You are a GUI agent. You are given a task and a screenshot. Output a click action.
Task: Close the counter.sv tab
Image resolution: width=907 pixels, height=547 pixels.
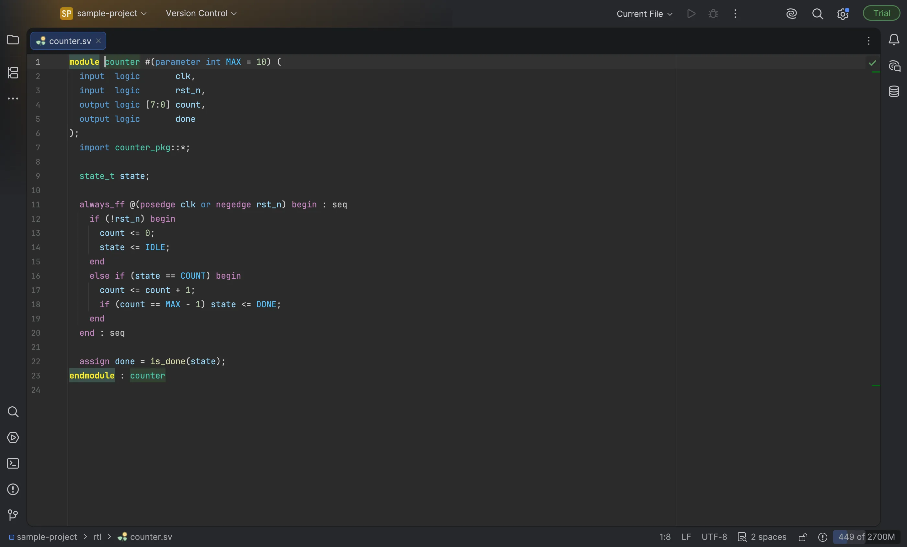pyautogui.click(x=98, y=41)
